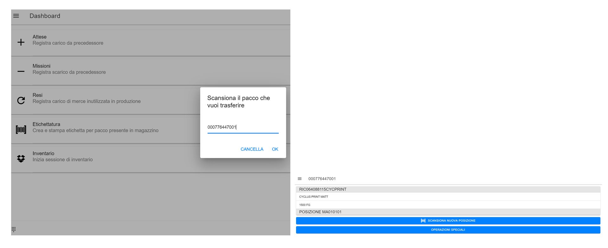
Task: Open the hamburger menu next to 000776447001
Action: pos(300,179)
